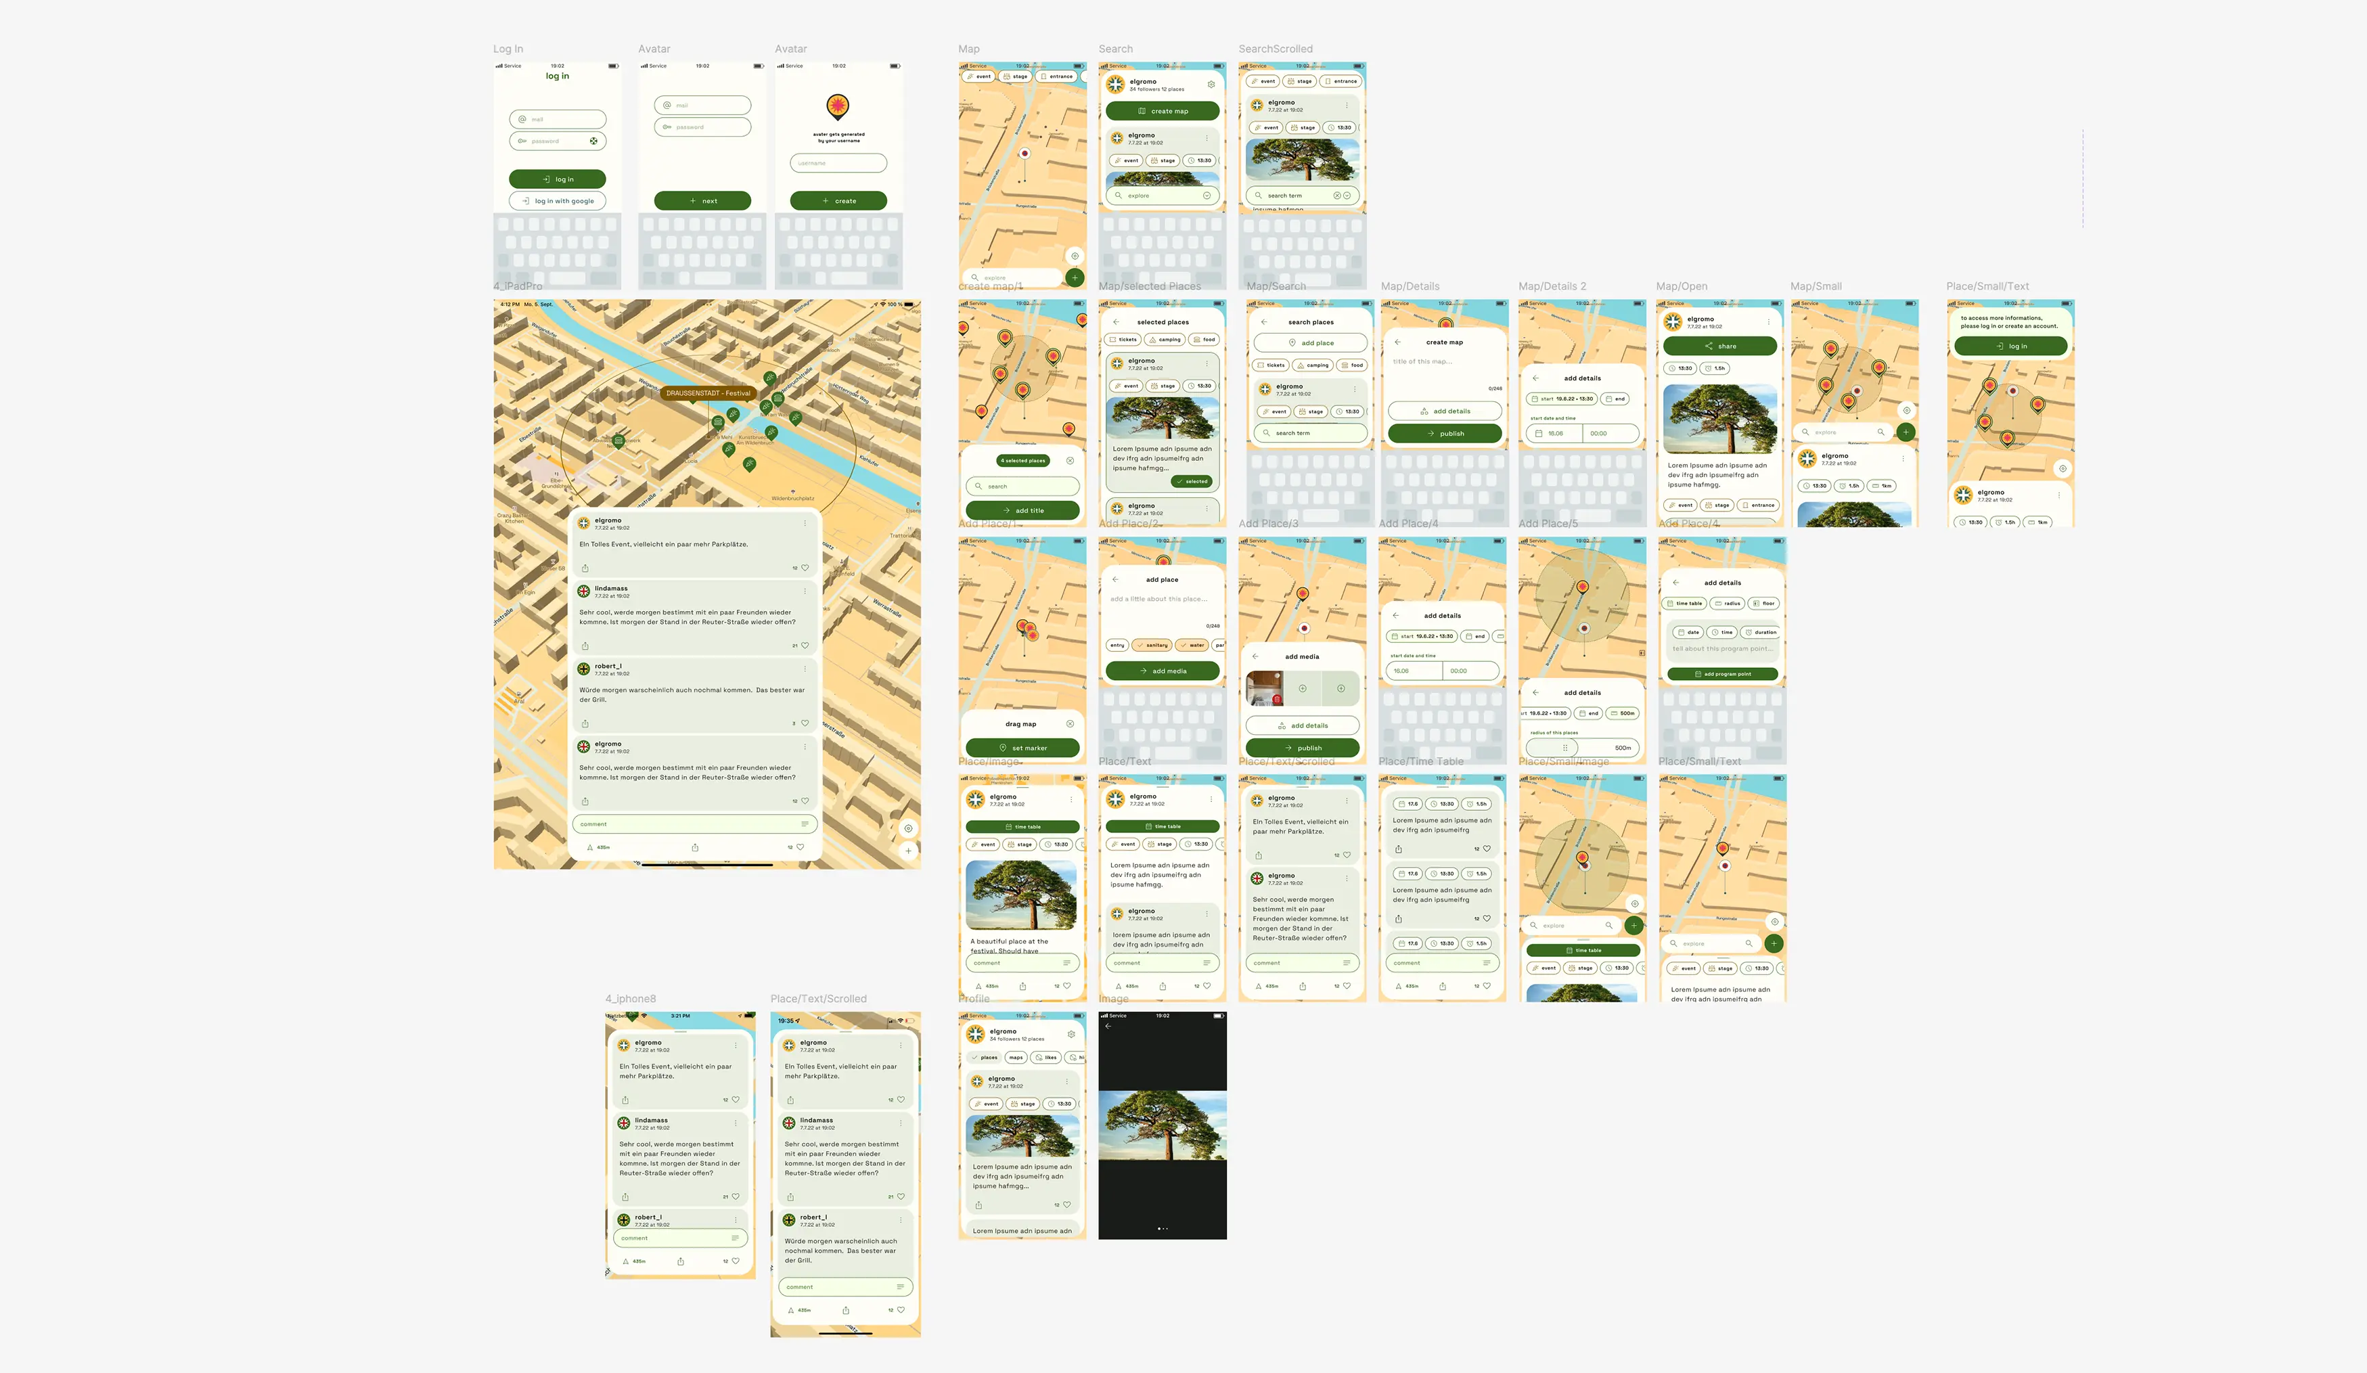Screen dimensions: 2367x1373
Task: Toggle 'camping' chip under 'search places'
Action: (1313, 365)
